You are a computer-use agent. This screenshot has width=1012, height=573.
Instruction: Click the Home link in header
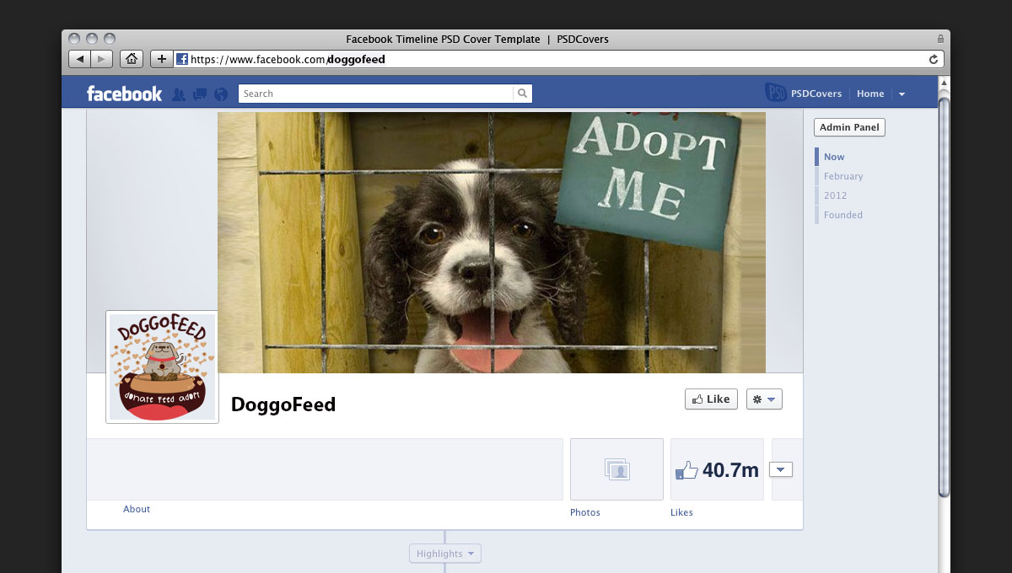(870, 94)
